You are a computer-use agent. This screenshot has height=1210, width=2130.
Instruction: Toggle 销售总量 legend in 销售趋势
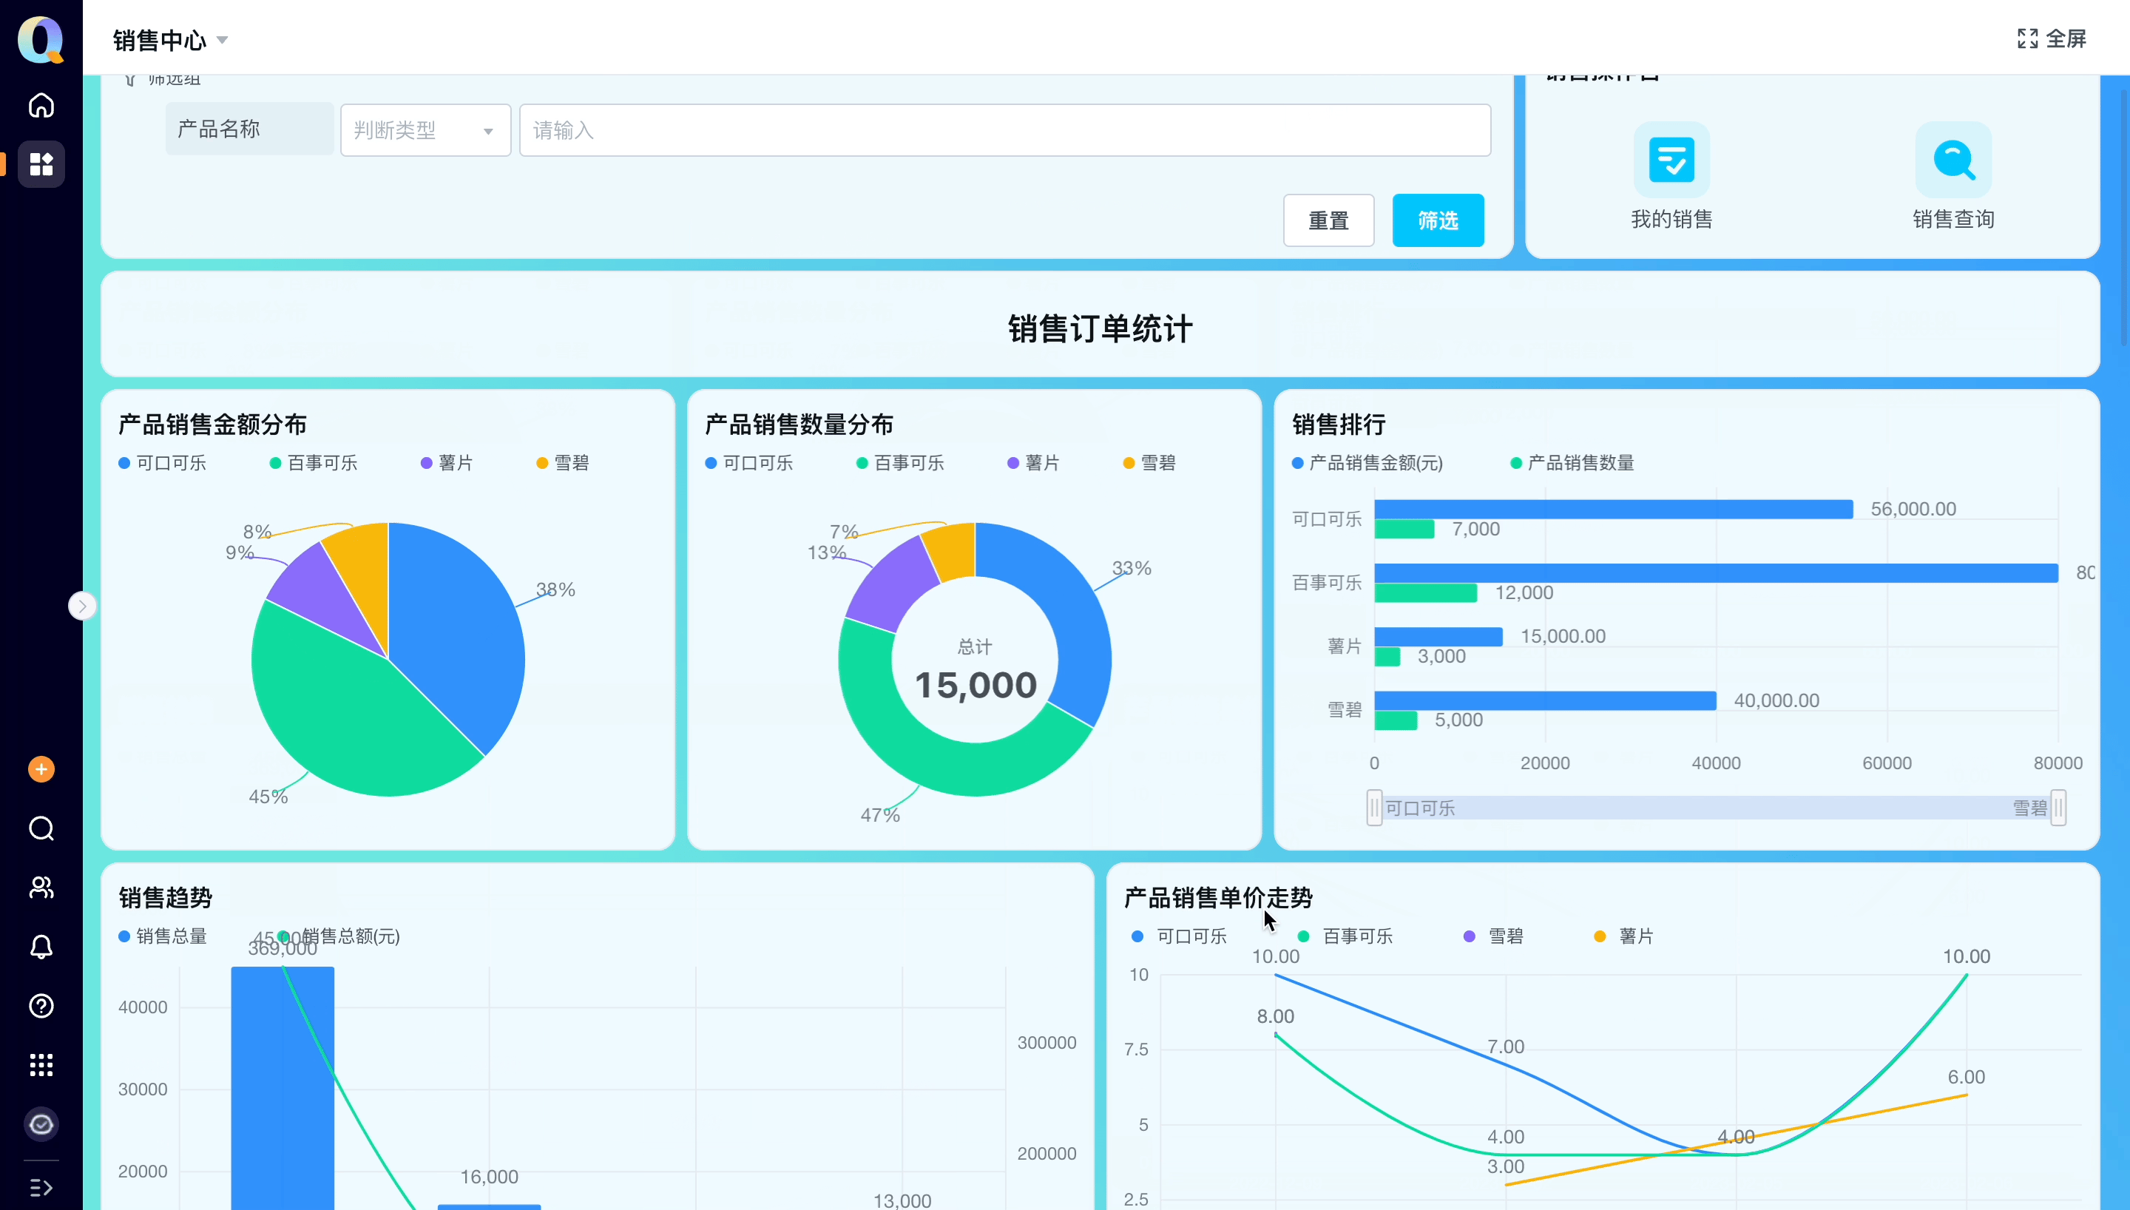pyautogui.click(x=163, y=936)
